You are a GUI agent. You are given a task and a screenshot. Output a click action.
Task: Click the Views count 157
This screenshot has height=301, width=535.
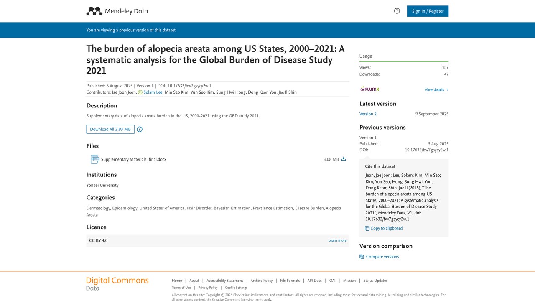pyautogui.click(x=445, y=68)
